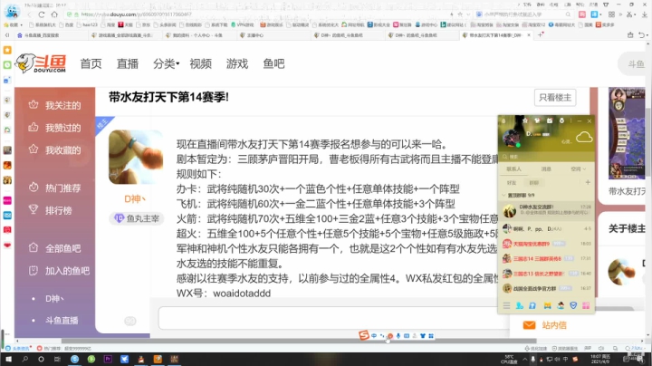Open the 战国全面战争官方群 chat

coord(546,288)
